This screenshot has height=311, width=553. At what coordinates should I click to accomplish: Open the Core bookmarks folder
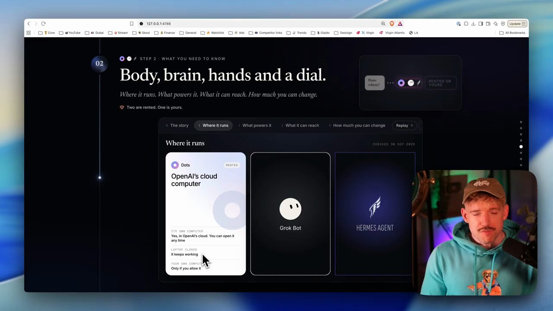[x=46, y=33]
